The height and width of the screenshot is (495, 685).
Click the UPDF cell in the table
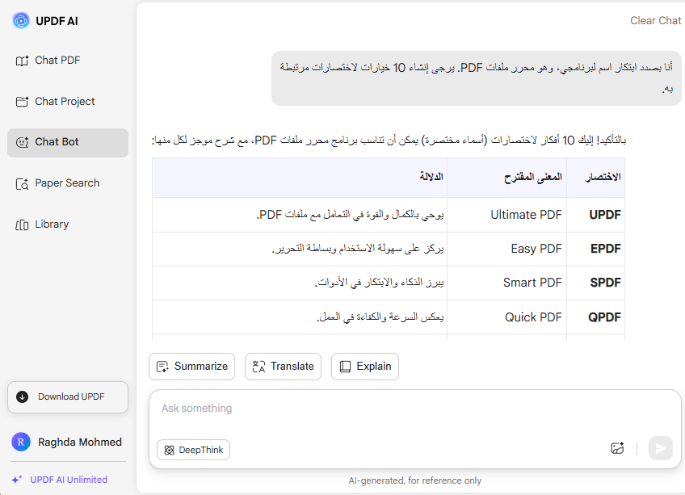(x=596, y=215)
